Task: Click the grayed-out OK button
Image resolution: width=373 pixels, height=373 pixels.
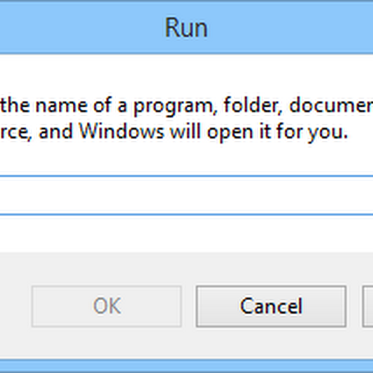Action: click(107, 306)
